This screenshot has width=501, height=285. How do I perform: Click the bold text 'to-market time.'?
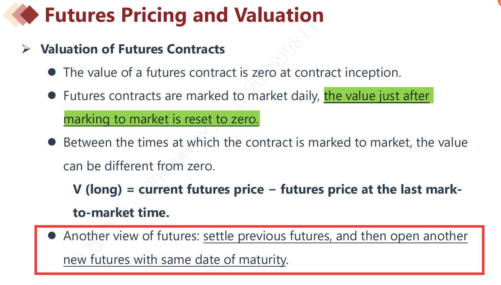121,213
